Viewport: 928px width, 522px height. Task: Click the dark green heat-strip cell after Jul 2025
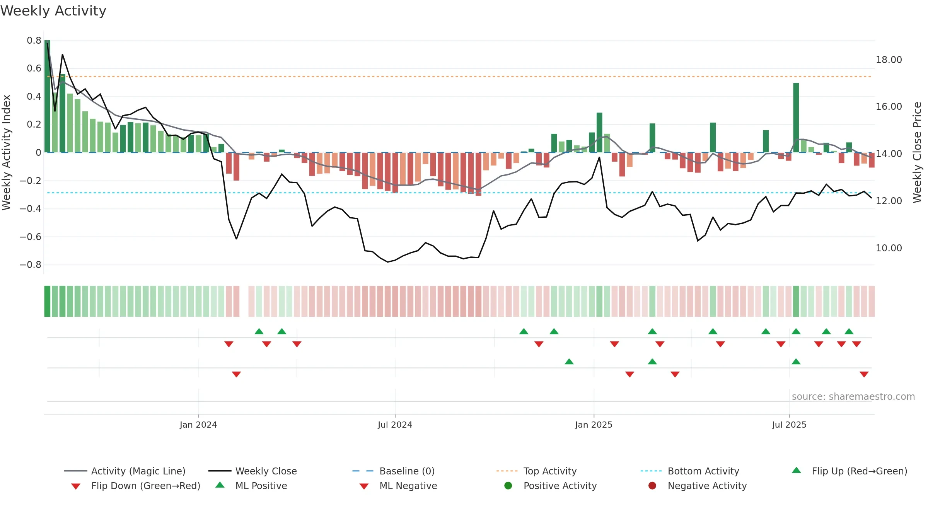point(796,301)
